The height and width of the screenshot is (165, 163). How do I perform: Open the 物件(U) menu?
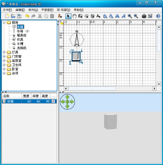33,10
